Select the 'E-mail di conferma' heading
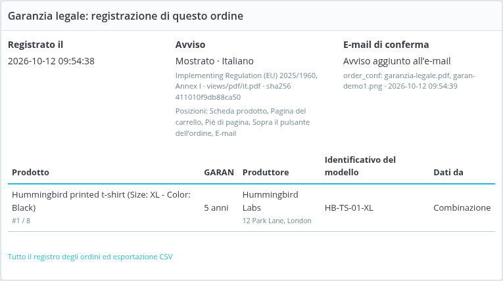Image resolution: width=503 pixels, height=281 pixels. pyautogui.click(x=386, y=45)
